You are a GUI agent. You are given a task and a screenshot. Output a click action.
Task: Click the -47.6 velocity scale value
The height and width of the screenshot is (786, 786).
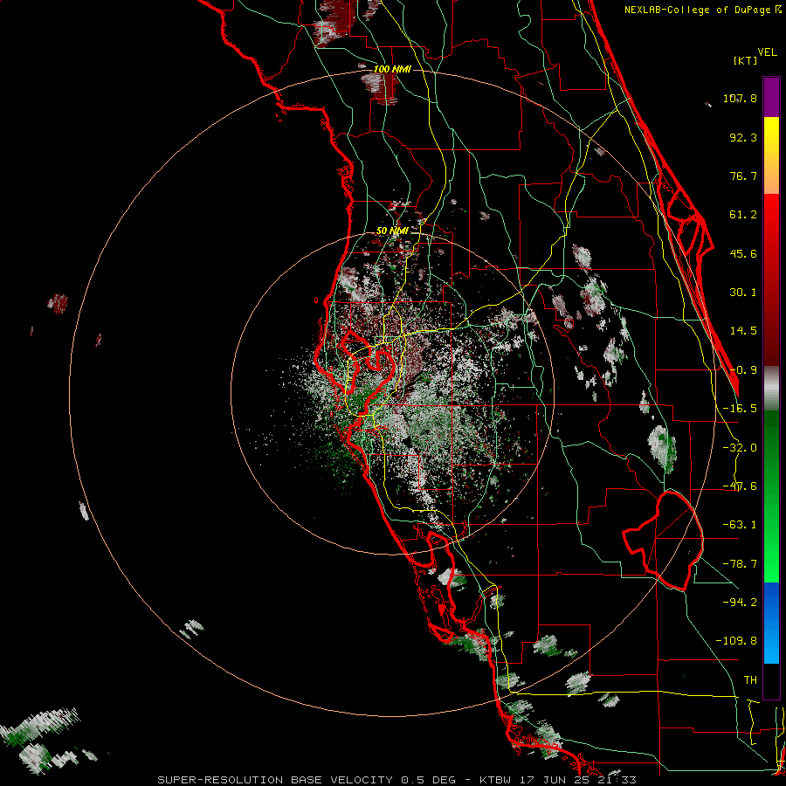pos(740,486)
